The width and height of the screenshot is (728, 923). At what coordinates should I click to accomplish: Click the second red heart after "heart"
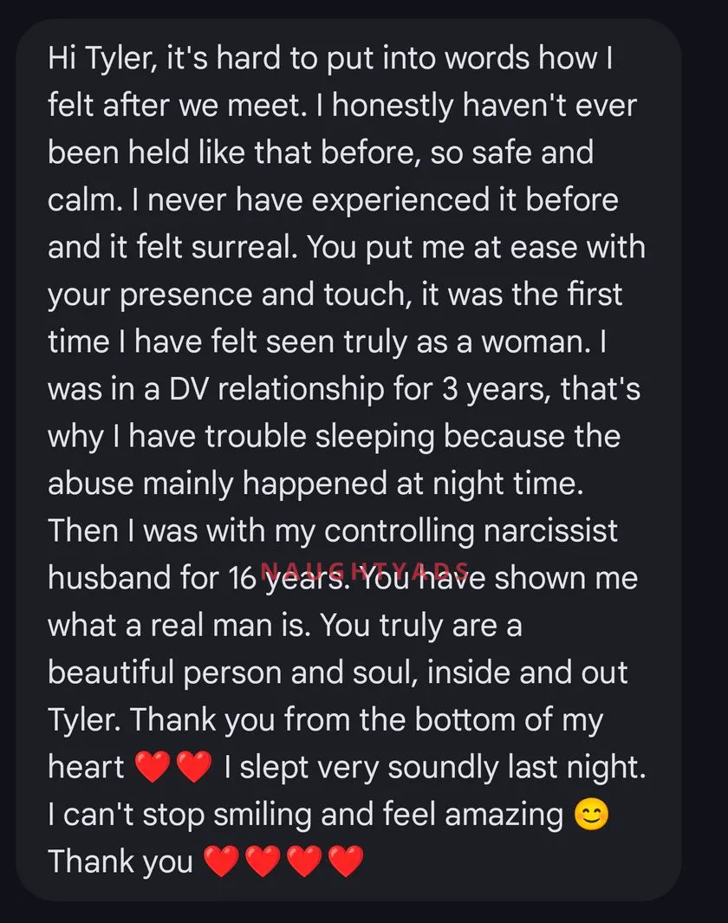193,769
